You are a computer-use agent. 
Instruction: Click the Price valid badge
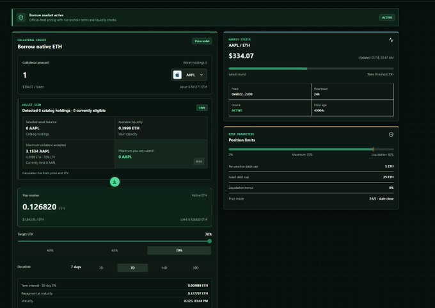(202, 41)
